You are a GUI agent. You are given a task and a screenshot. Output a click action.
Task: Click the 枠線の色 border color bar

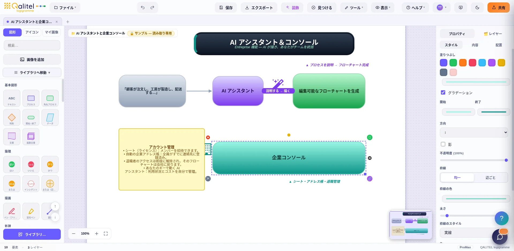point(476,198)
